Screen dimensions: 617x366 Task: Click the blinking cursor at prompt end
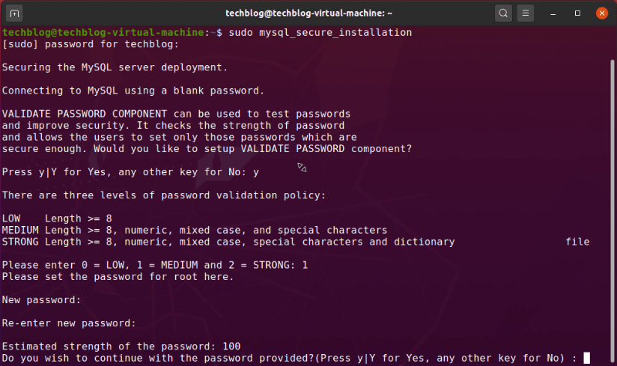click(587, 358)
